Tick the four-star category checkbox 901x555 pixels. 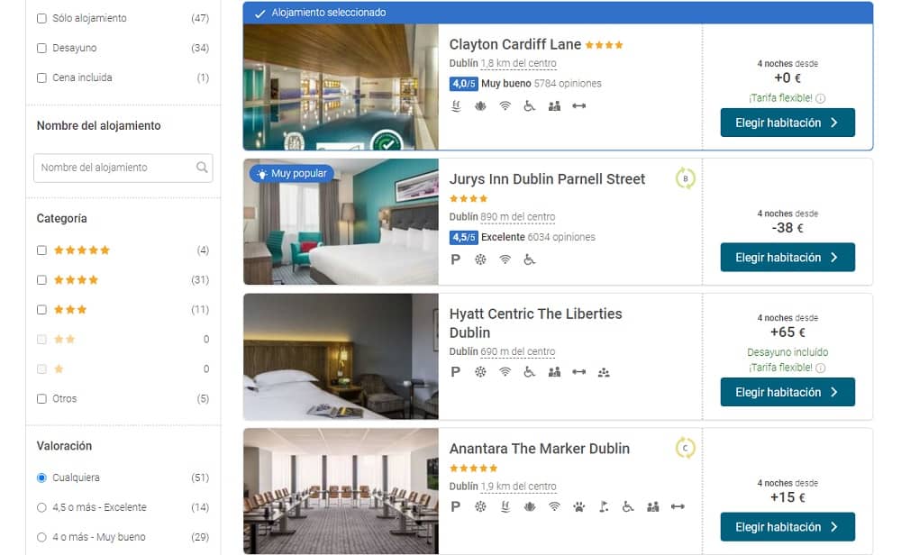coord(41,280)
